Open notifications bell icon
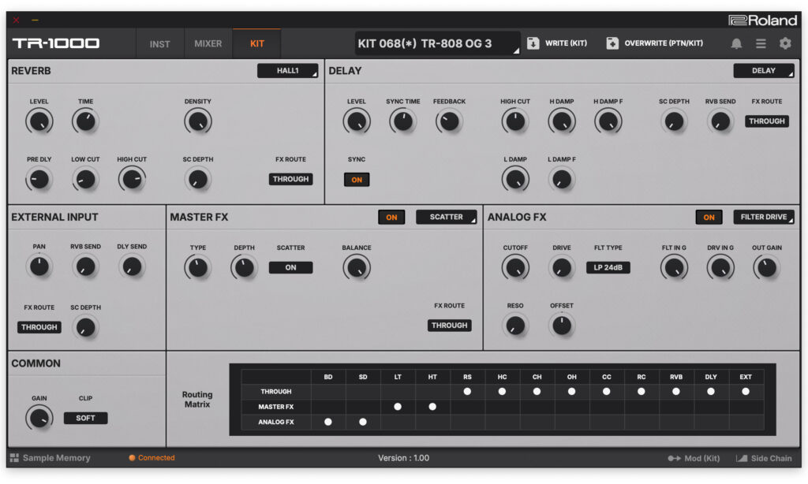Screen dimensions: 808x484 [x=736, y=43]
